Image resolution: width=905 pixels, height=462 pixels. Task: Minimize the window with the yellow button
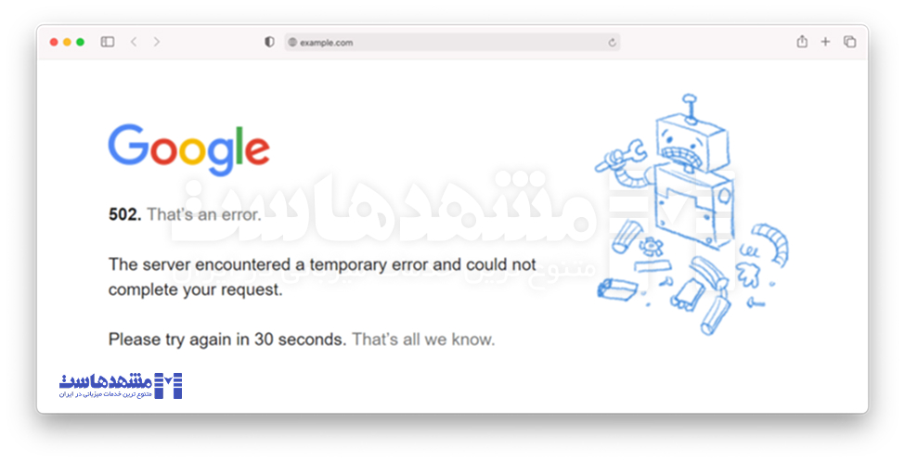pos(67,42)
